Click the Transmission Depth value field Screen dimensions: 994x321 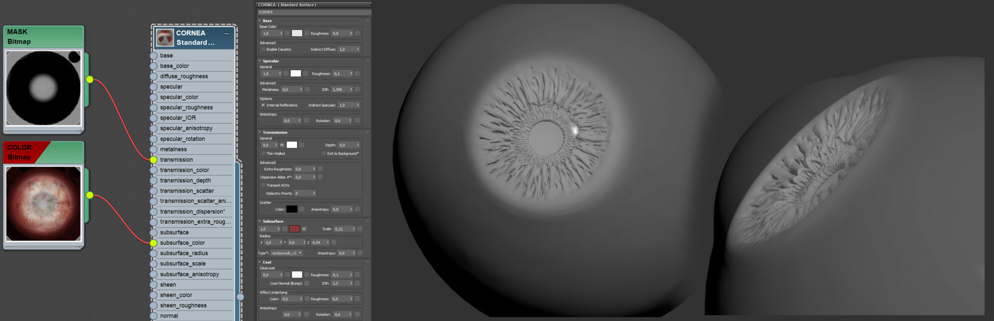click(349, 145)
